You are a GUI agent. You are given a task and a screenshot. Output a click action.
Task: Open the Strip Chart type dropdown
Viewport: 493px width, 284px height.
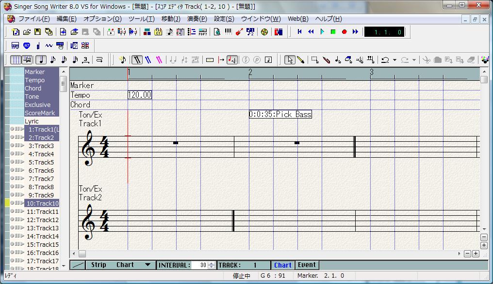pyautogui.click(x=148, y=265)
